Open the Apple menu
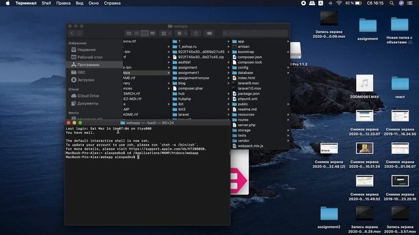 pos(8,3)
